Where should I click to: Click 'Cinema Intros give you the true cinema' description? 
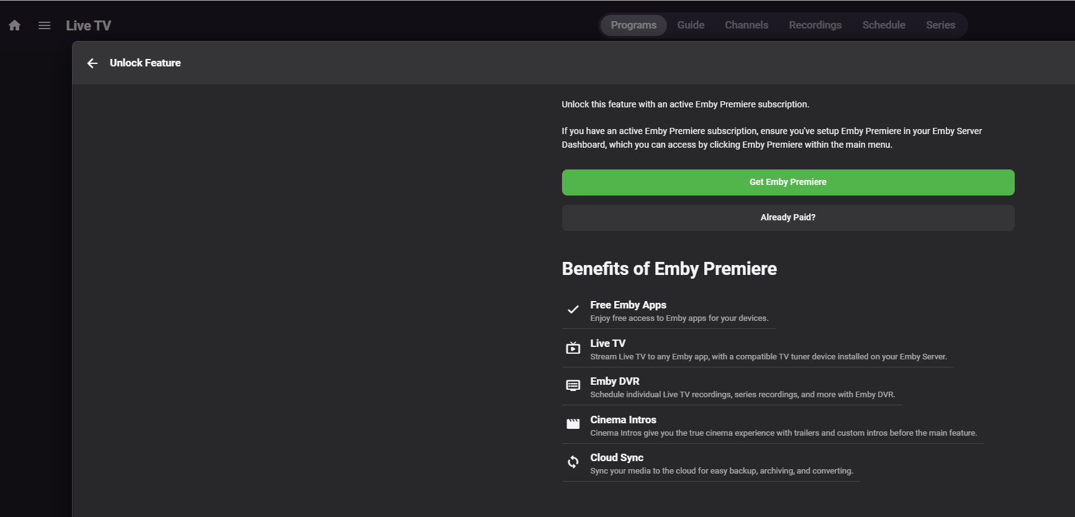pyautogui.click(x=784, y=433)
